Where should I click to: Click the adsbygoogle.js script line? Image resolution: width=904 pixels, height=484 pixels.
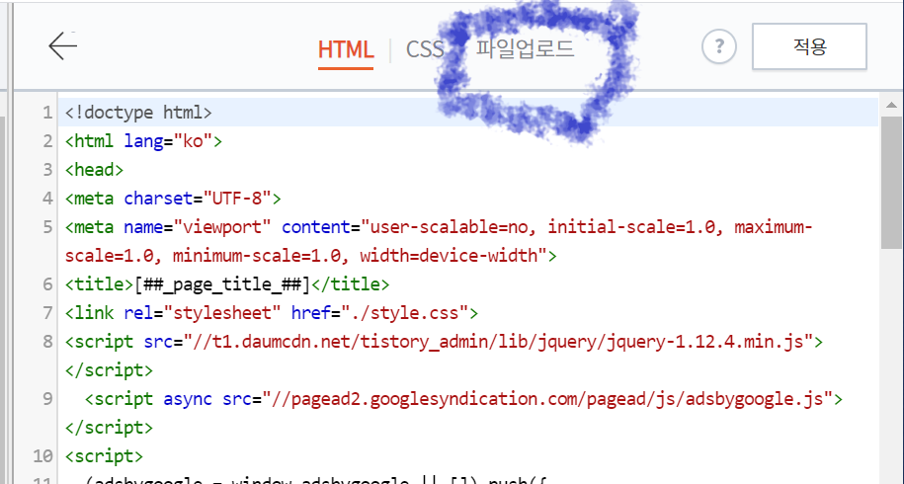point(464,399)
